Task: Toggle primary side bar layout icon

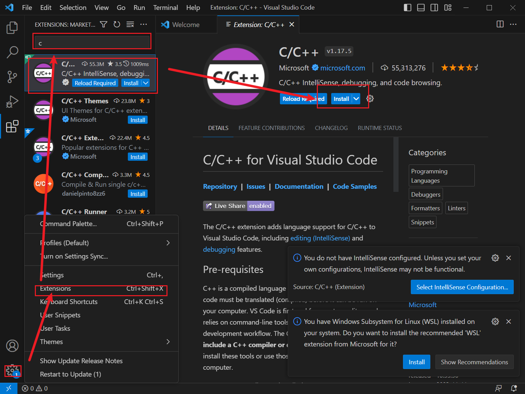Action: [407, 8]
